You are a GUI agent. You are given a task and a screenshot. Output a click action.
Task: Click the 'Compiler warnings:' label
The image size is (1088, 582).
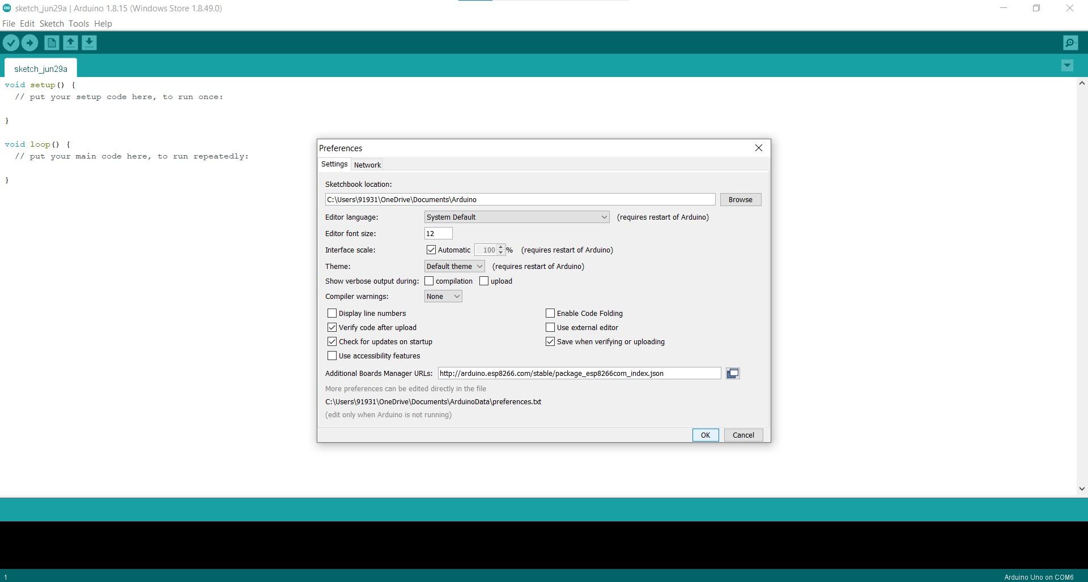[357, 296]
